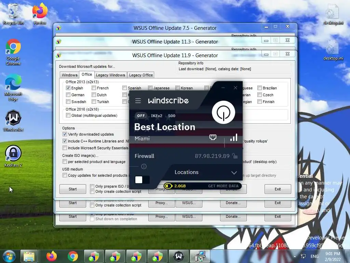Click Windscribe taskbar button
This screenshot has height=263, width=350.
(179, 256)
